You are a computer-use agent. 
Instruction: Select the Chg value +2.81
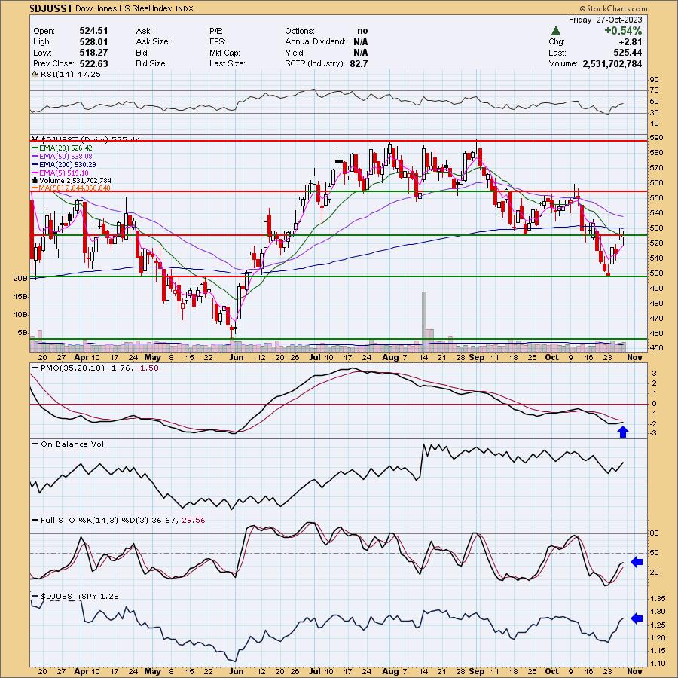pyautogui.click(x=631, y=41)
